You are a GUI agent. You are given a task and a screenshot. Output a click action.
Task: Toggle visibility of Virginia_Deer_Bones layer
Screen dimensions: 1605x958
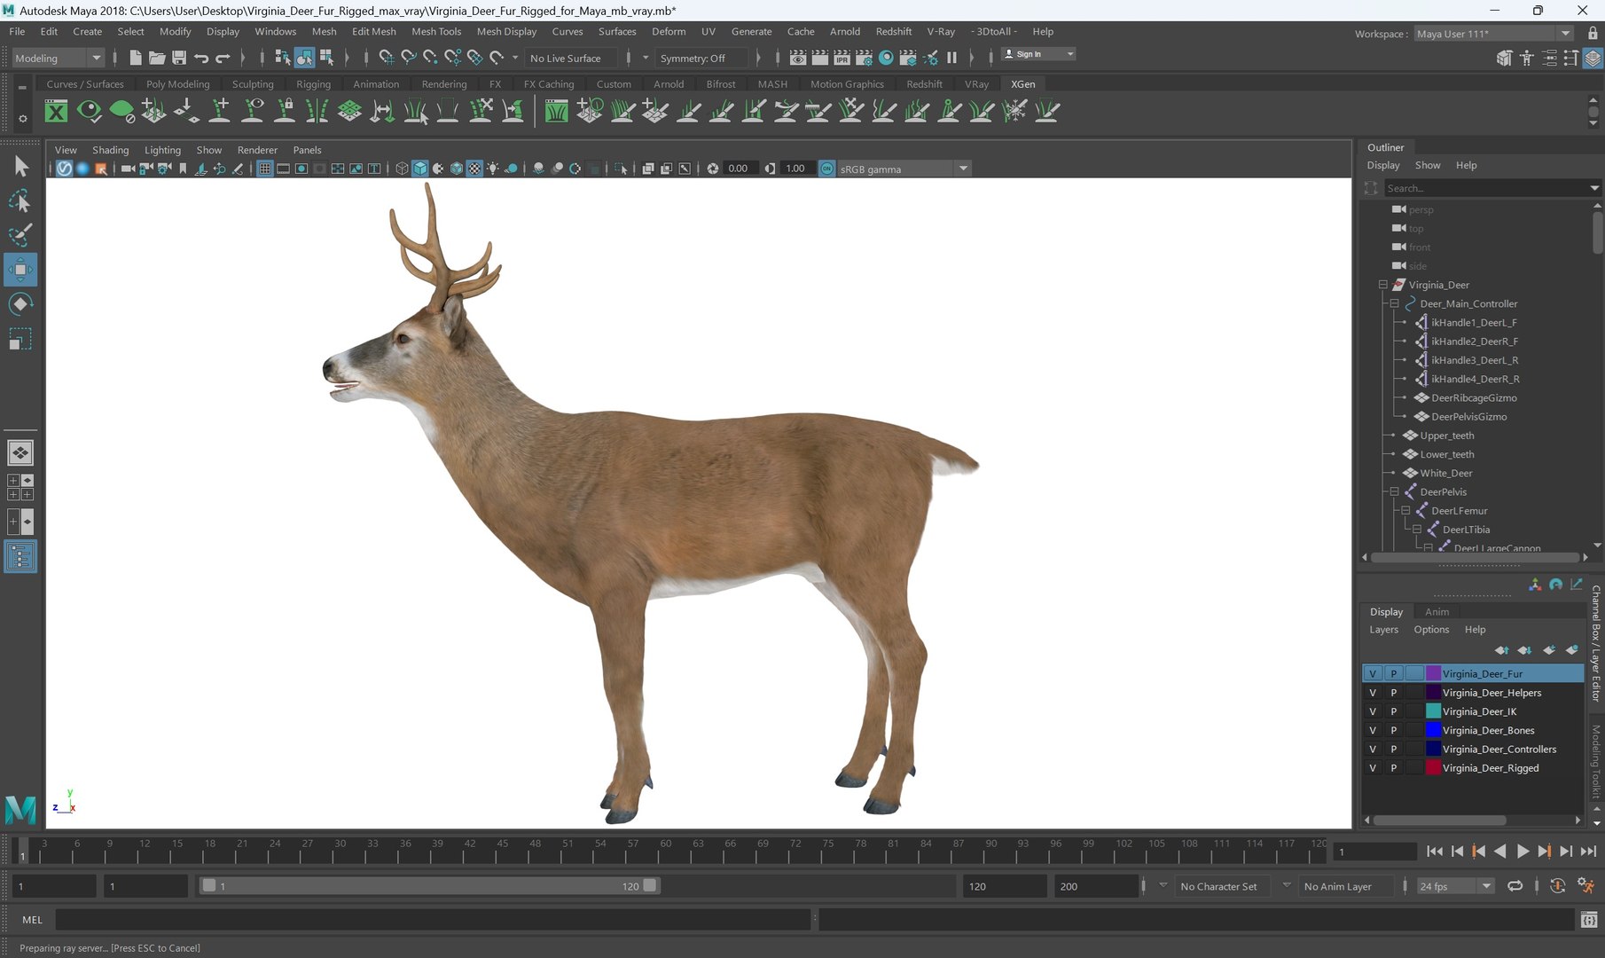tap(1373, 730)
